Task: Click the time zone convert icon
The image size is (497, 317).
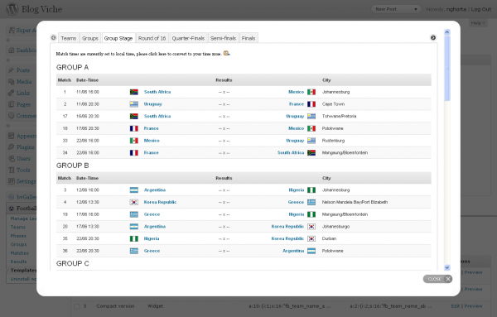Action: point(227,53)
